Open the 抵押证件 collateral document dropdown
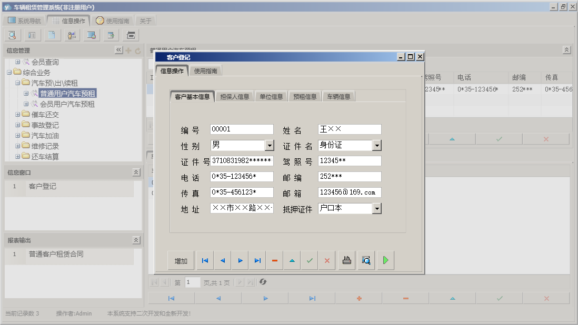Image resolution: width=578 pixels, height=325 pixels. [376, 209]
